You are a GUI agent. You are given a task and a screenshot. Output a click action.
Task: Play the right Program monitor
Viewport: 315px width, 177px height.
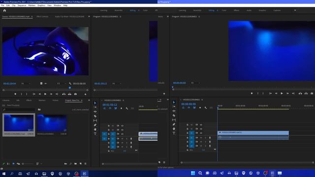coord(282,93)
